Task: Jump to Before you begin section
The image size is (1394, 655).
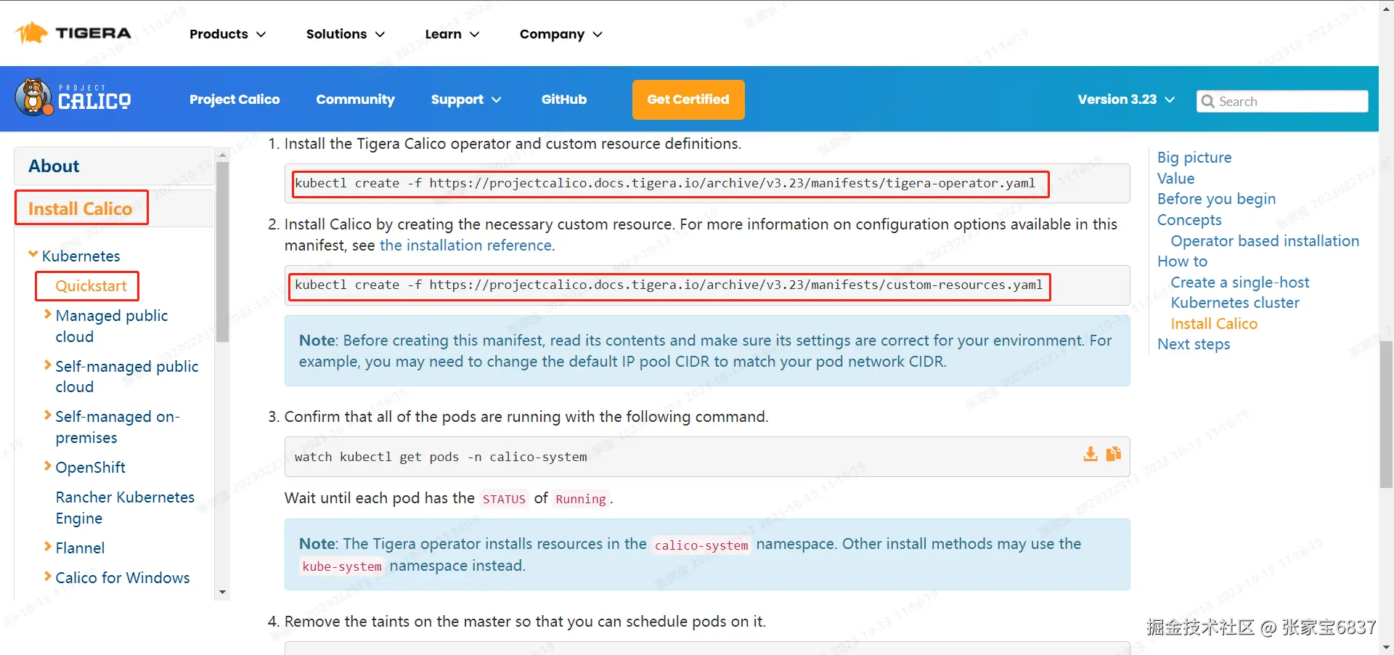Action: 1216,199
